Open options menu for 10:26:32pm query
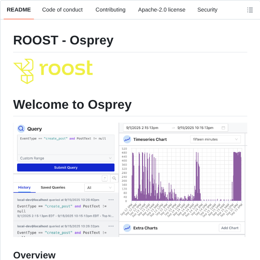Viewport: 260px width, 260px height. [x=111, y=226]
